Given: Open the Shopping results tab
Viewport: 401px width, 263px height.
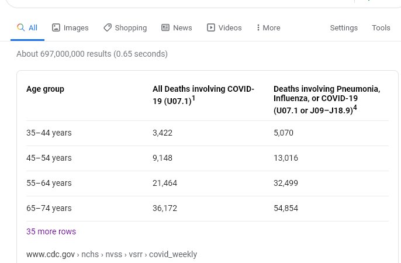Looking at the screenshot, I should 125,27.
